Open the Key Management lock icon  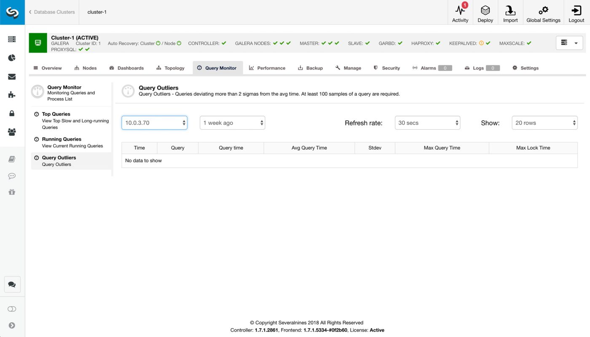click(x=12, y=113)
